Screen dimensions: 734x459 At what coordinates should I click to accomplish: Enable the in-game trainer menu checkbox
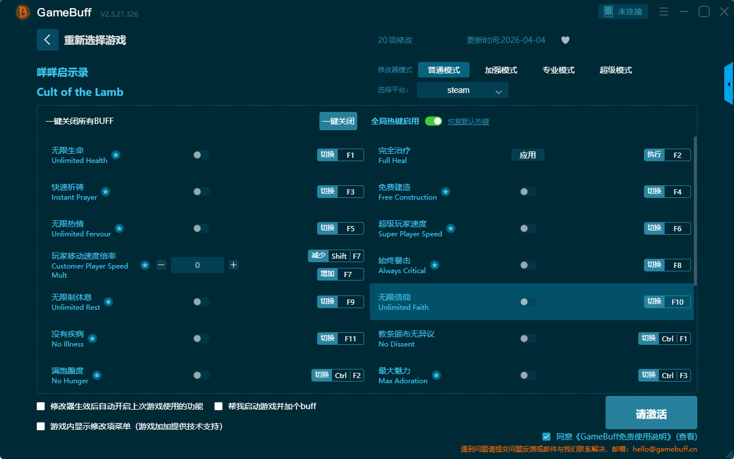click(x=41, y=426)
